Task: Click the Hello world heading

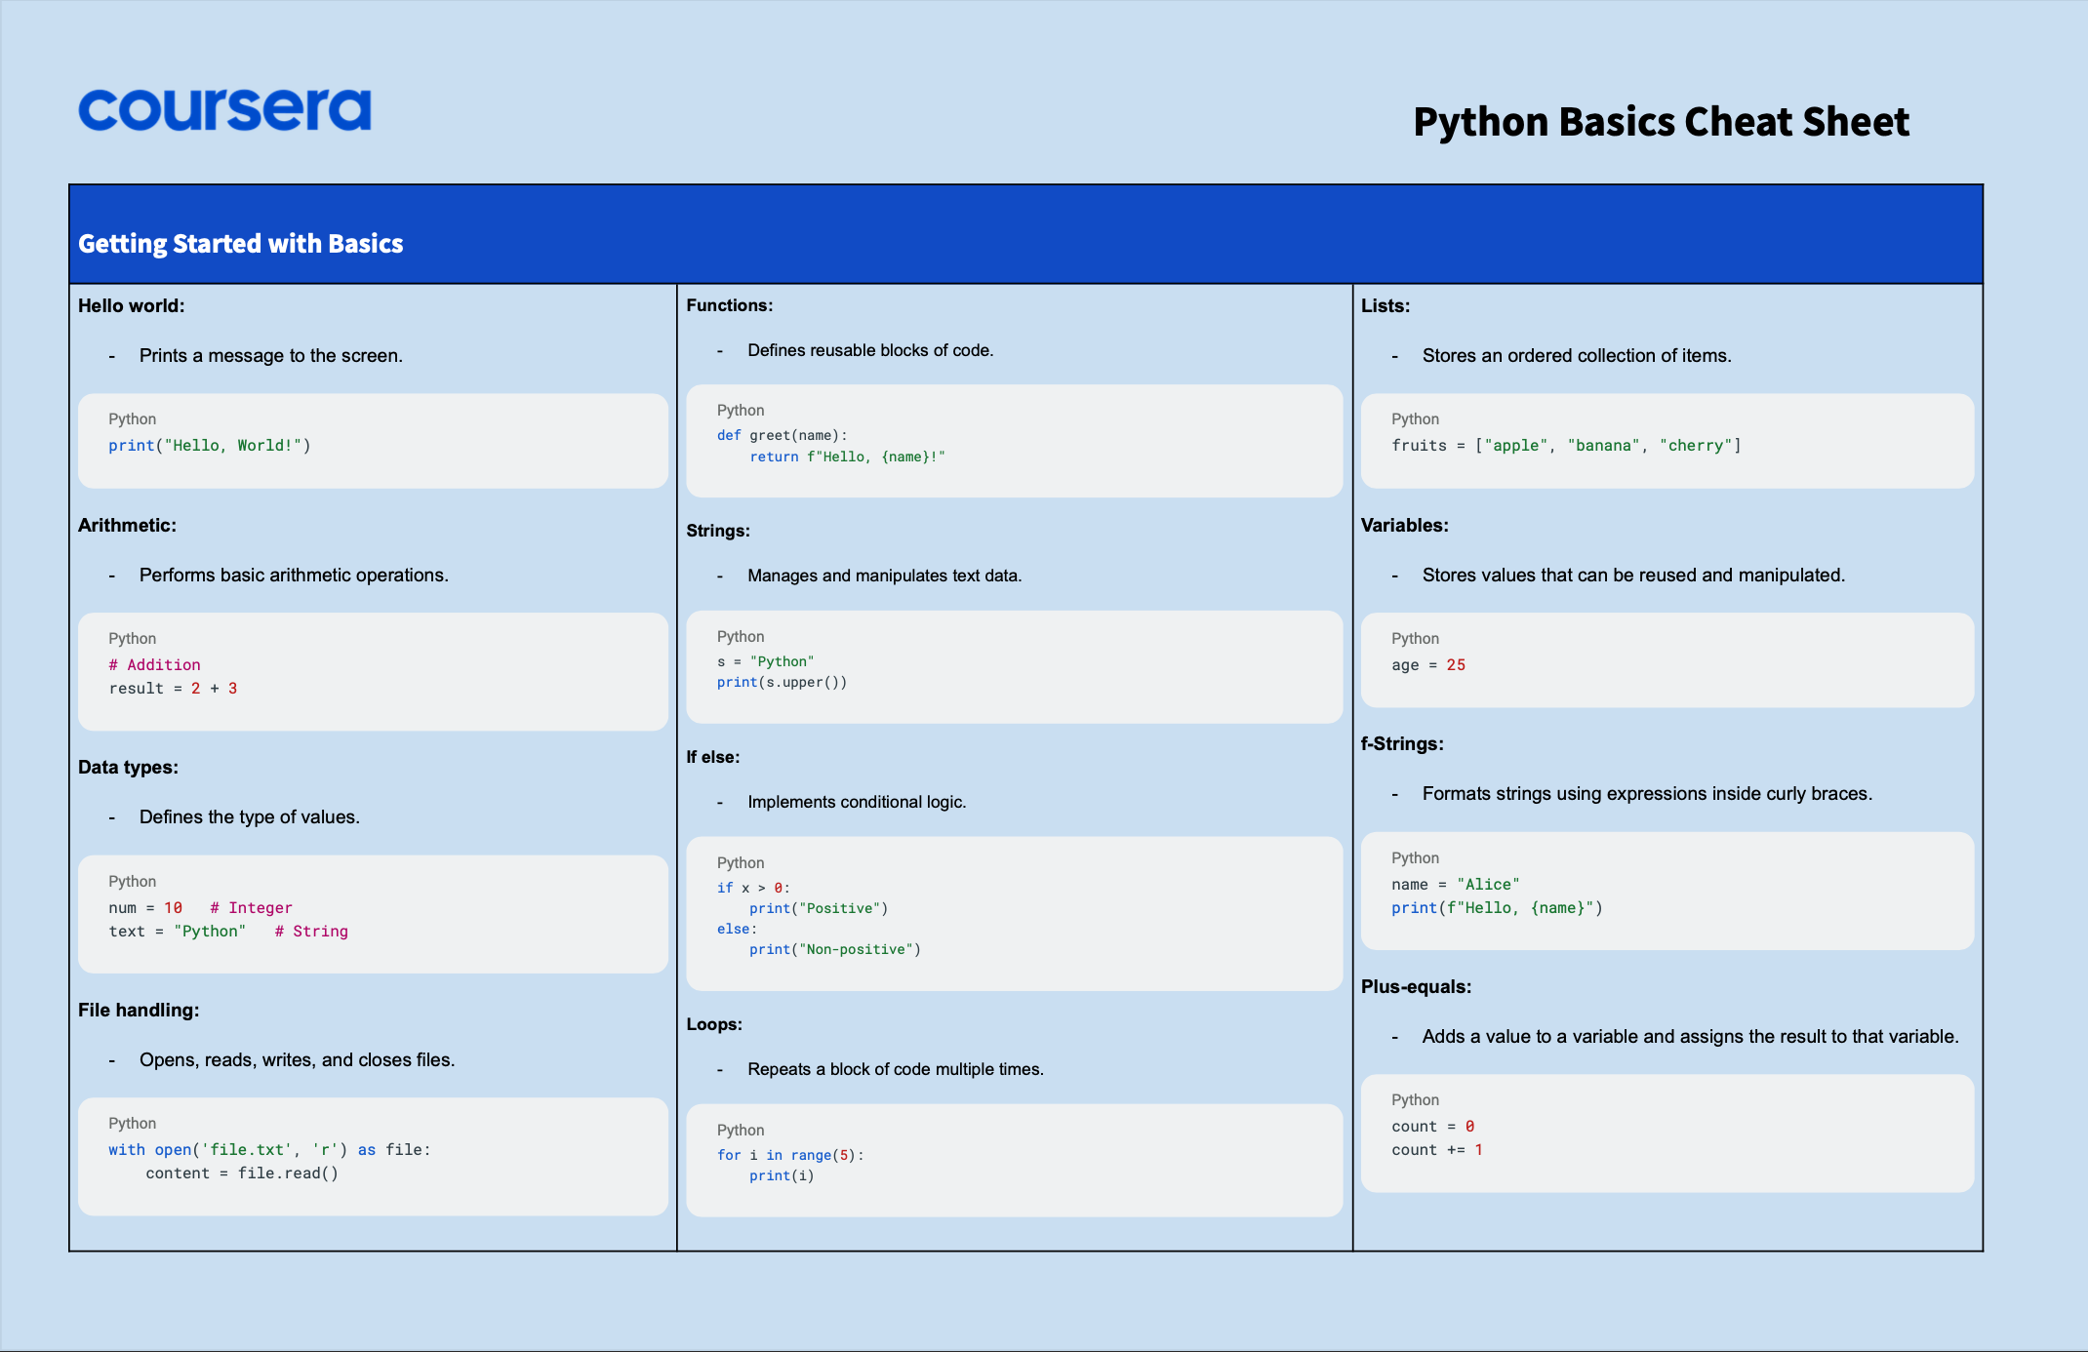Action: coord(131,305)
